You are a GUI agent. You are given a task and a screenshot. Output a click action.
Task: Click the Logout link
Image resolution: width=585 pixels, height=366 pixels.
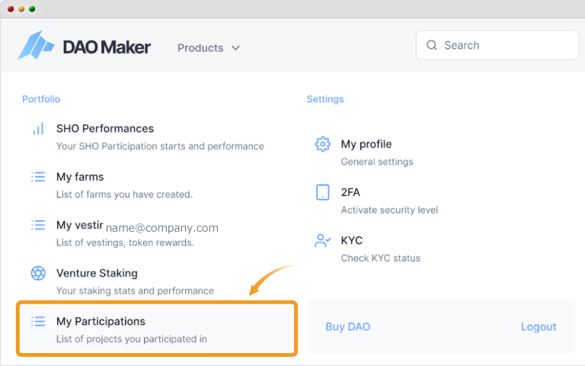click(539, 327)
